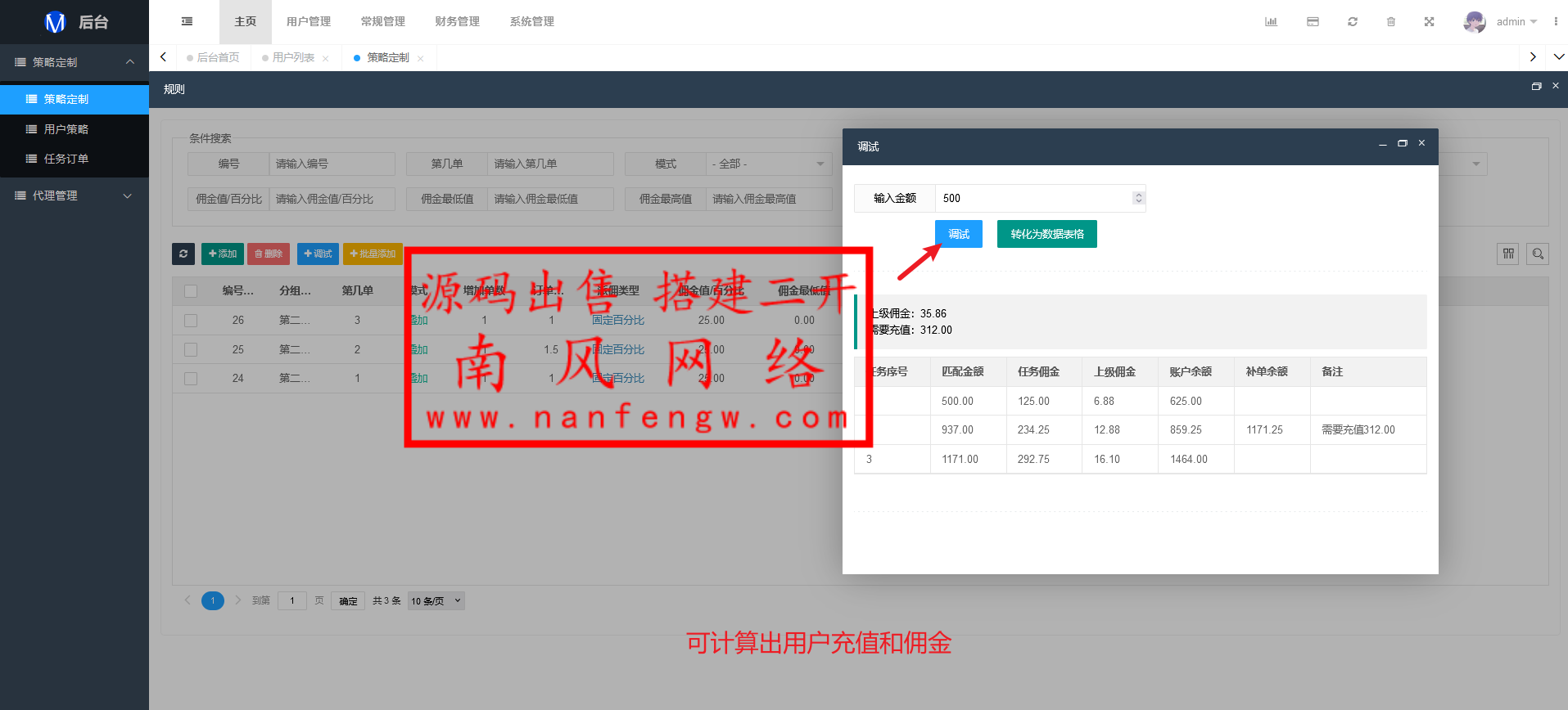Click the 请输入编号 search input field
Screen dimensions: 1568x710
pyautogui.click(x=332, y=164)
